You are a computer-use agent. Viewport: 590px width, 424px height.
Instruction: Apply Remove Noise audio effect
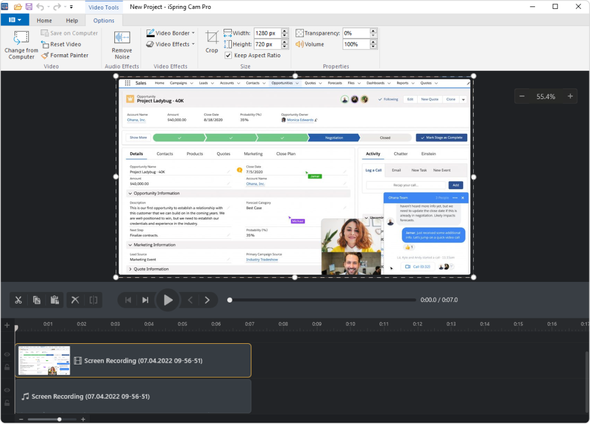[122, 45]
